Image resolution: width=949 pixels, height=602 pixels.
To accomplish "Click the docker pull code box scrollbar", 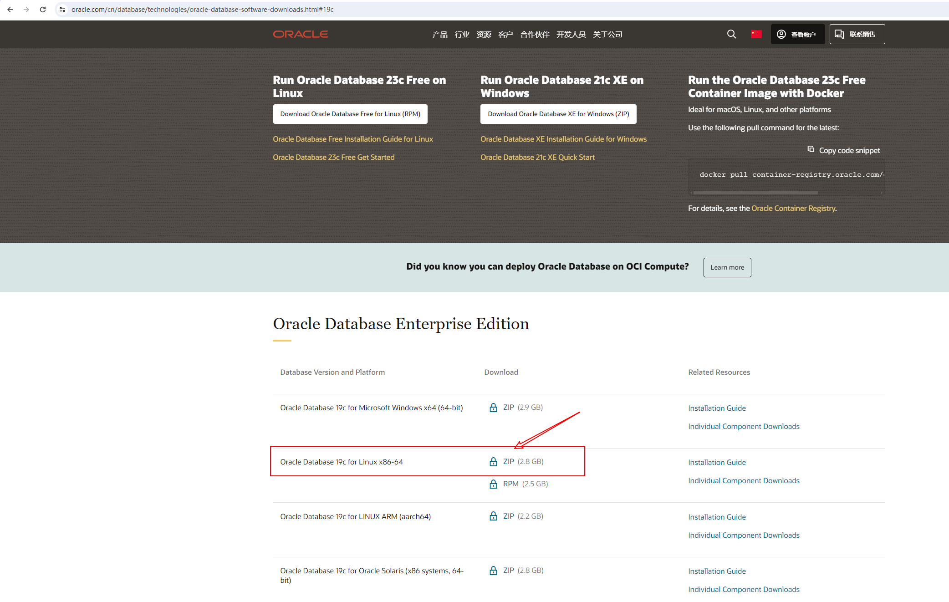I will (755, 193).
